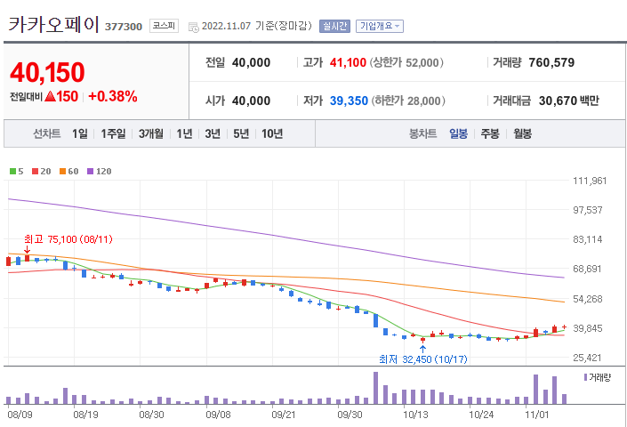
Task: Select the 일봉 daily candle chart
Action: 458,133
